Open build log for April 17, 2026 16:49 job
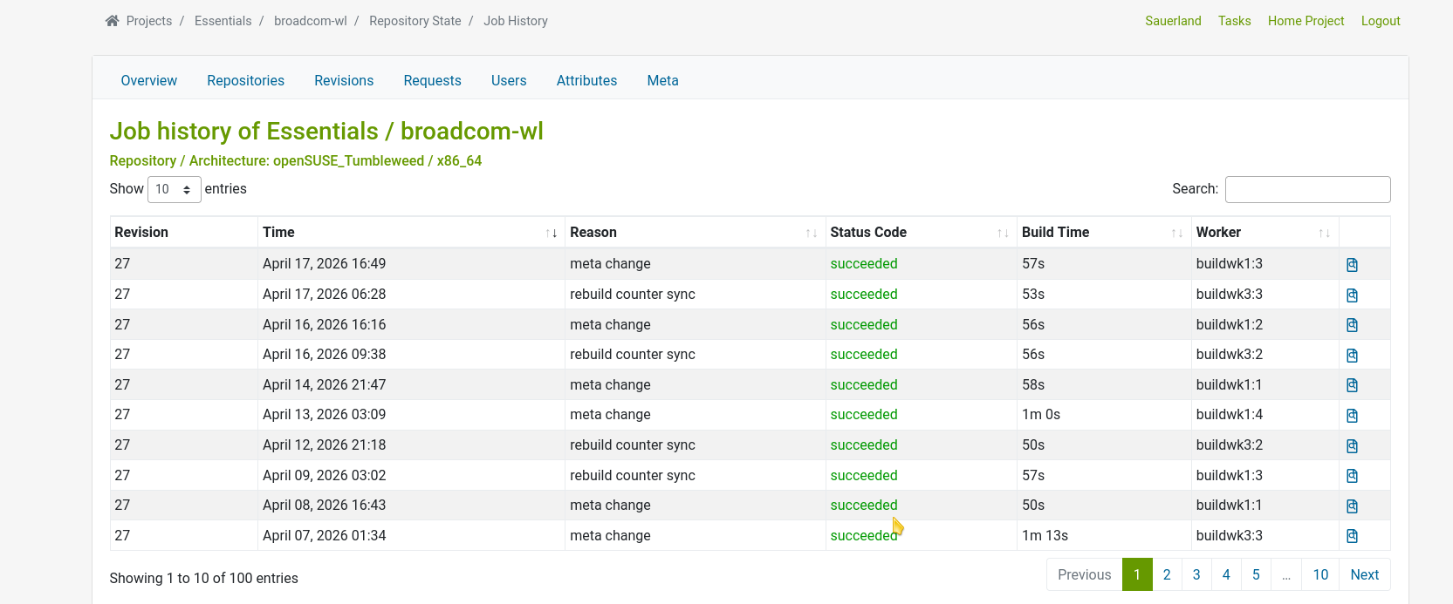The image size is (1453, 604). [1352, 265]
